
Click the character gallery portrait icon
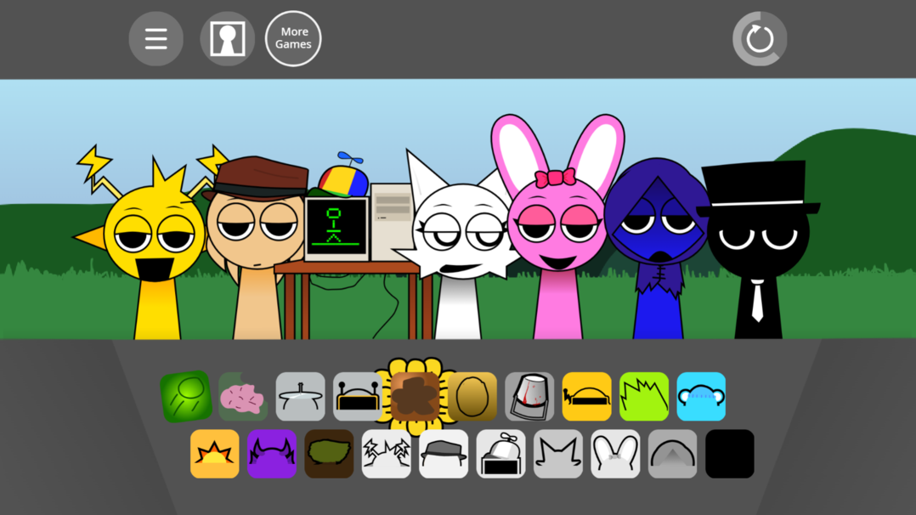pos(227,38)
